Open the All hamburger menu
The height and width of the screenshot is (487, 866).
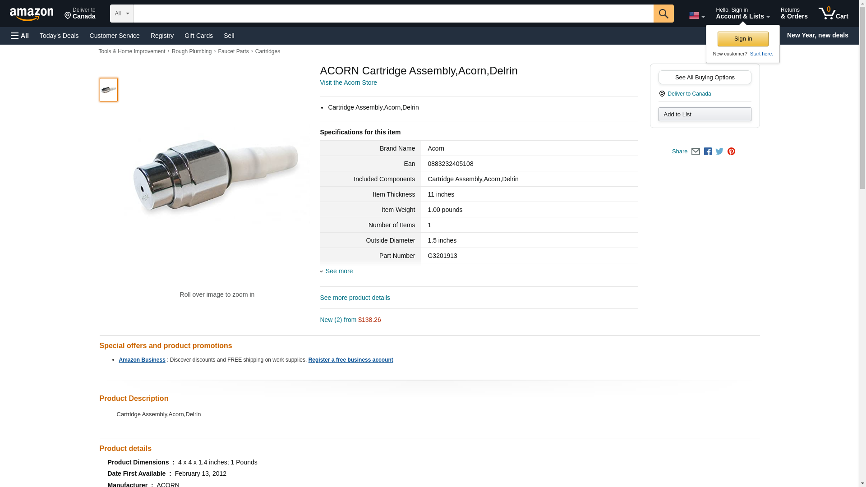coord(20,36)
